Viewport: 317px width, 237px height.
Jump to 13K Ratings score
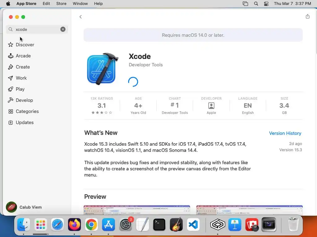tap(102, 106)
